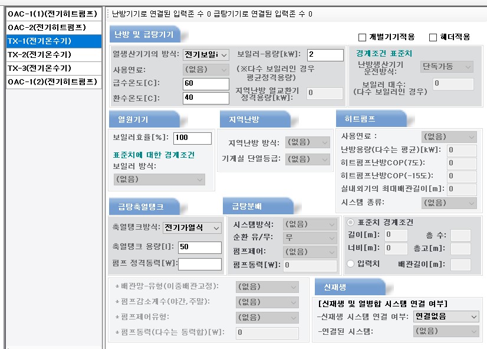Image resolution: width=487 pixels, height=349 pixels.
Task: Choose TX-2(전기온수기) from the list
Action: coord(39,54)
